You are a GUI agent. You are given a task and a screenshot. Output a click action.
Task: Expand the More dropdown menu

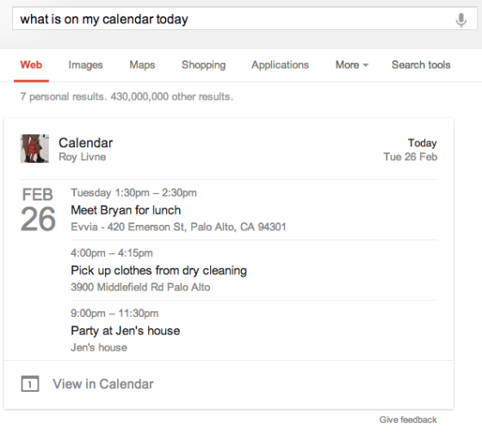[x=352, y=65]
